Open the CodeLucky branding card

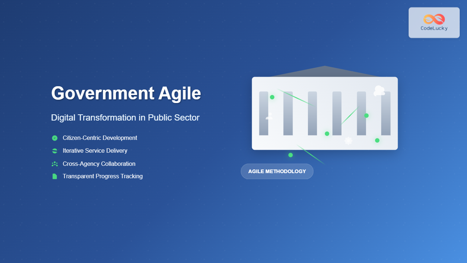point(434,22)
